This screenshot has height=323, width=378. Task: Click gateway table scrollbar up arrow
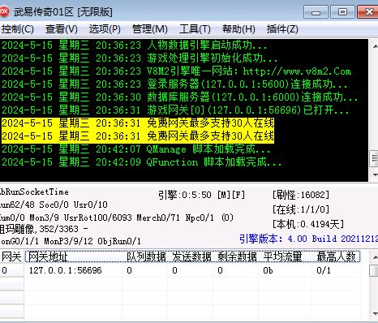[x=375, y=257]
